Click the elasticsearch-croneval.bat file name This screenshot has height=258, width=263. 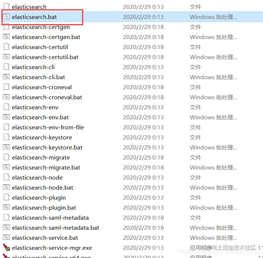[x=47, y=97]
